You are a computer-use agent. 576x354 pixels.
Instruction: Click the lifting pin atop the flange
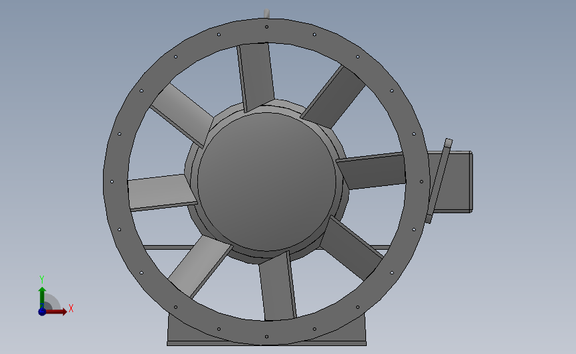click(x=266, y=13)
